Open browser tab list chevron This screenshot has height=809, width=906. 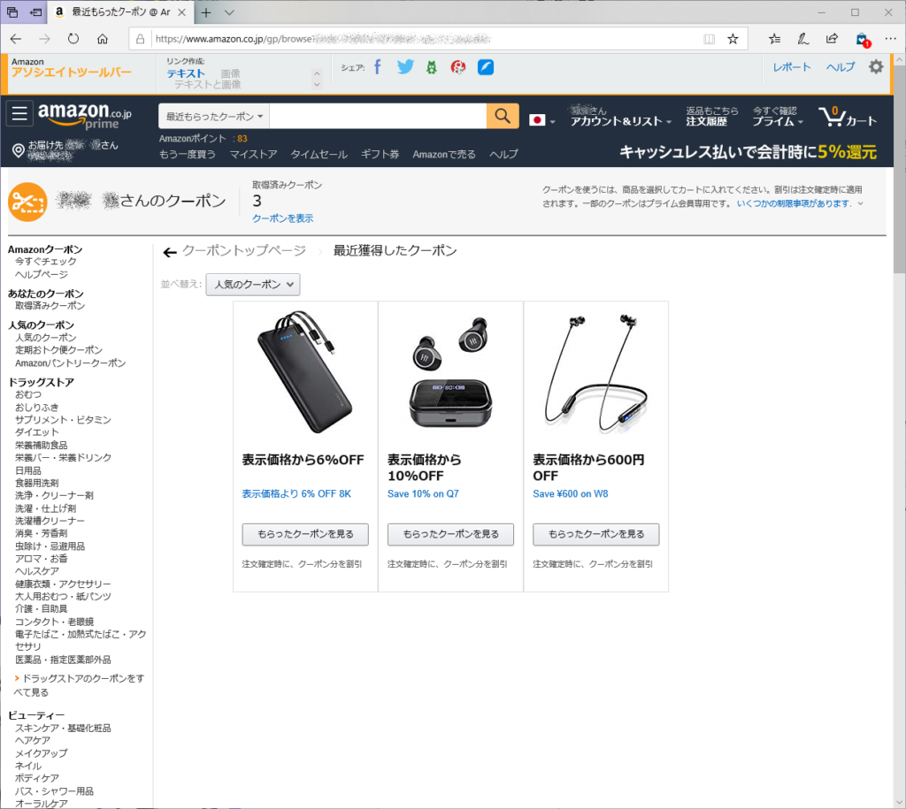tap(229, 12)
